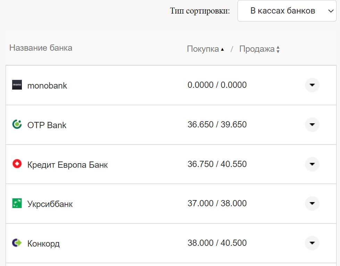Click the chevron inside the sort type selector
The height and width of the screenshot is (266, 340).
click(330, 11)
